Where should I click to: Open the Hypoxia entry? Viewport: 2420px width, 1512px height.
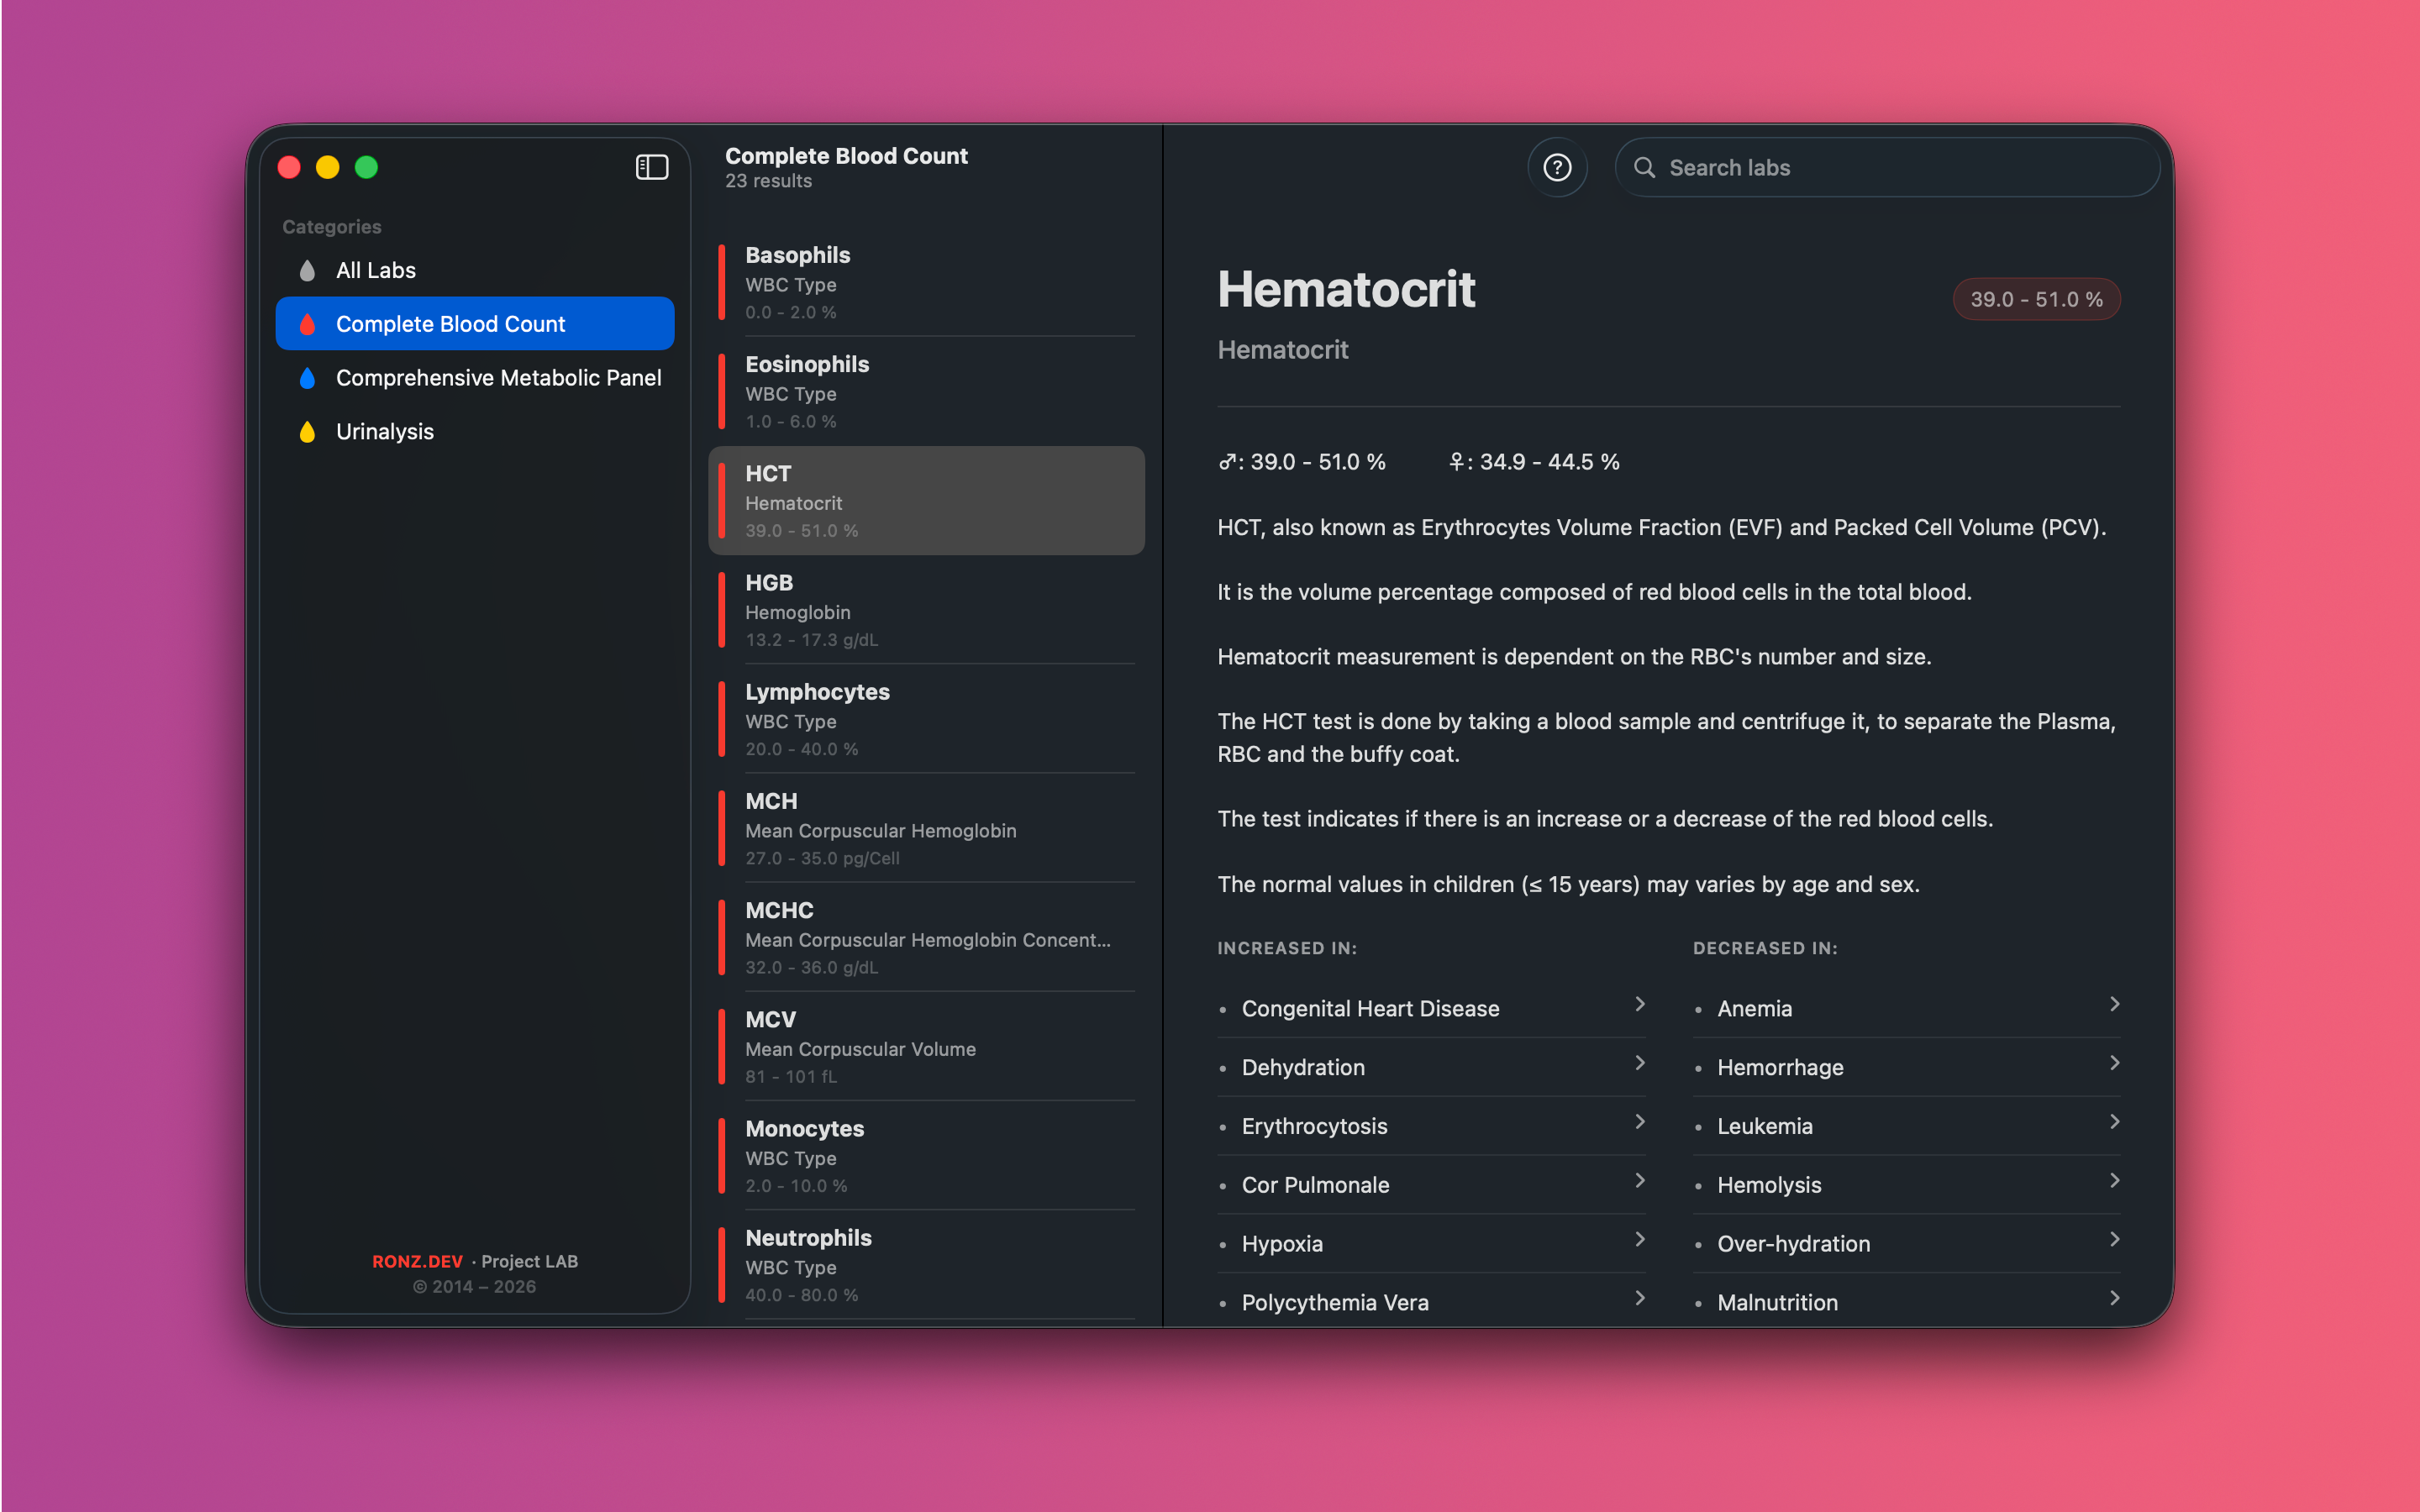(x=1432, y=1244)
